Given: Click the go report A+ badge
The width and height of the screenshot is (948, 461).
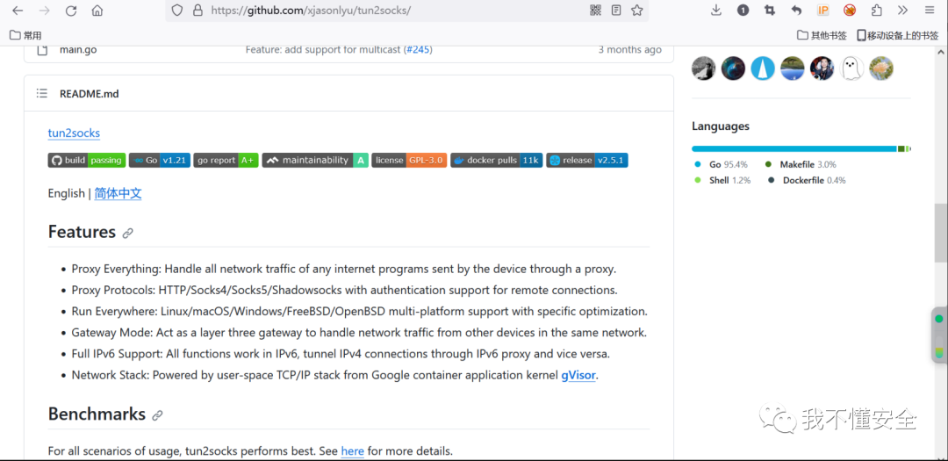Looking at the screenshot, I should point(226,161).
